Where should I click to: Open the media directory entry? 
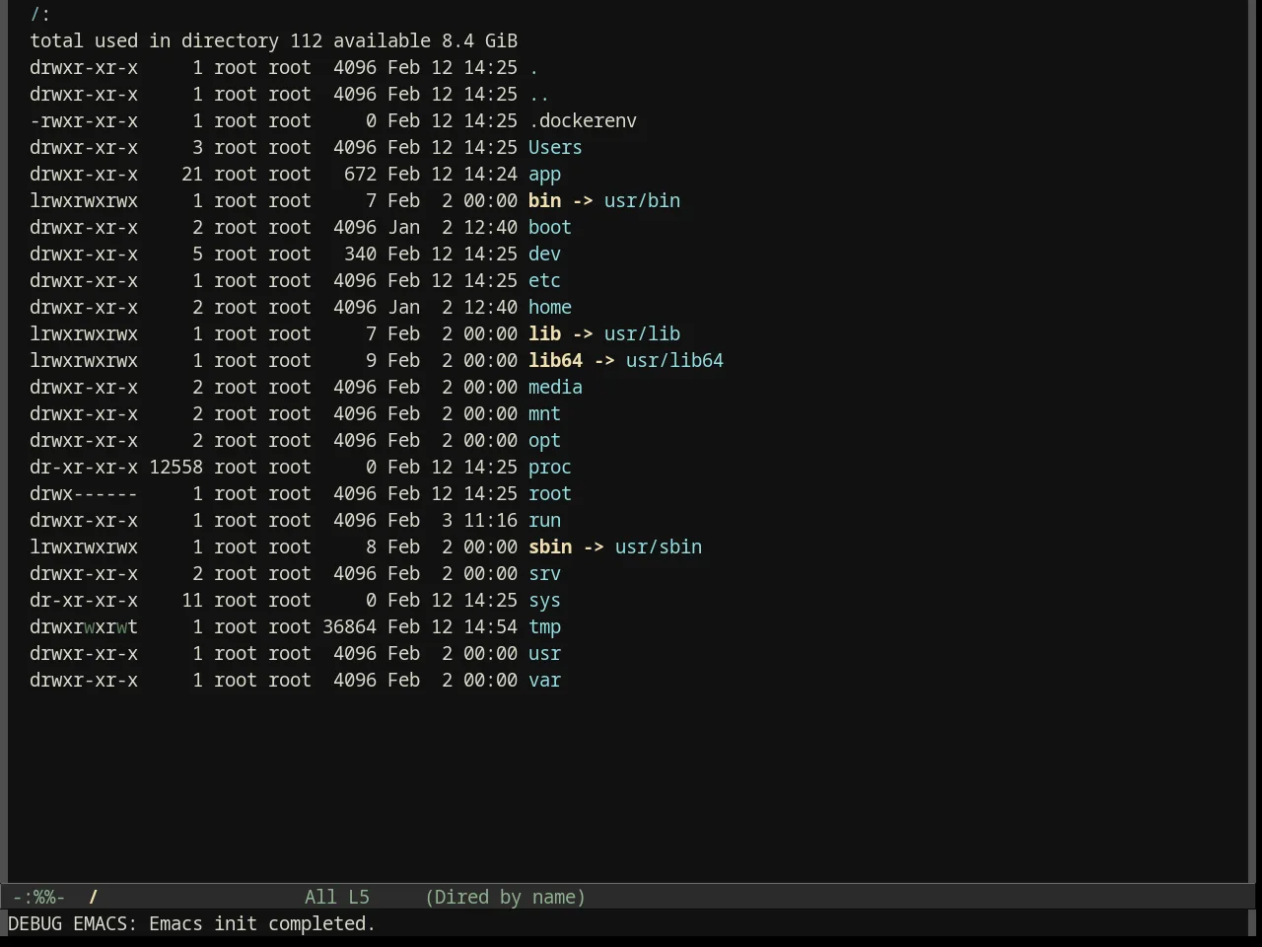555,387
